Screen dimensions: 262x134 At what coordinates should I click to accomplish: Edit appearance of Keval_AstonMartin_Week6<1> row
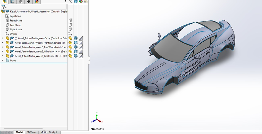tap(81, 38)
